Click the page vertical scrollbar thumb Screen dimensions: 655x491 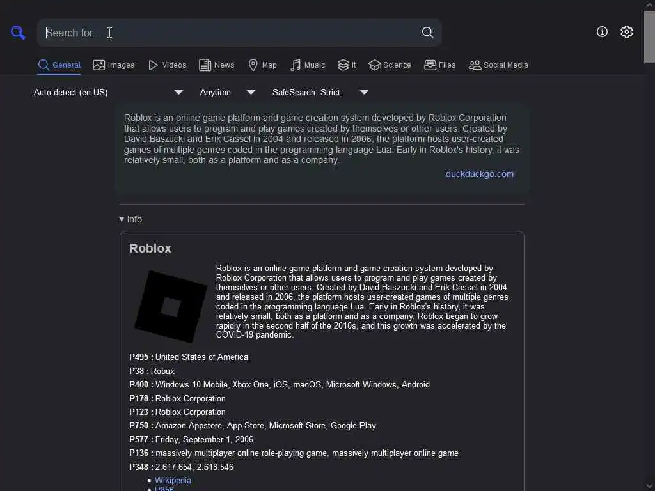pyautogui.click(x=649, y=36)
